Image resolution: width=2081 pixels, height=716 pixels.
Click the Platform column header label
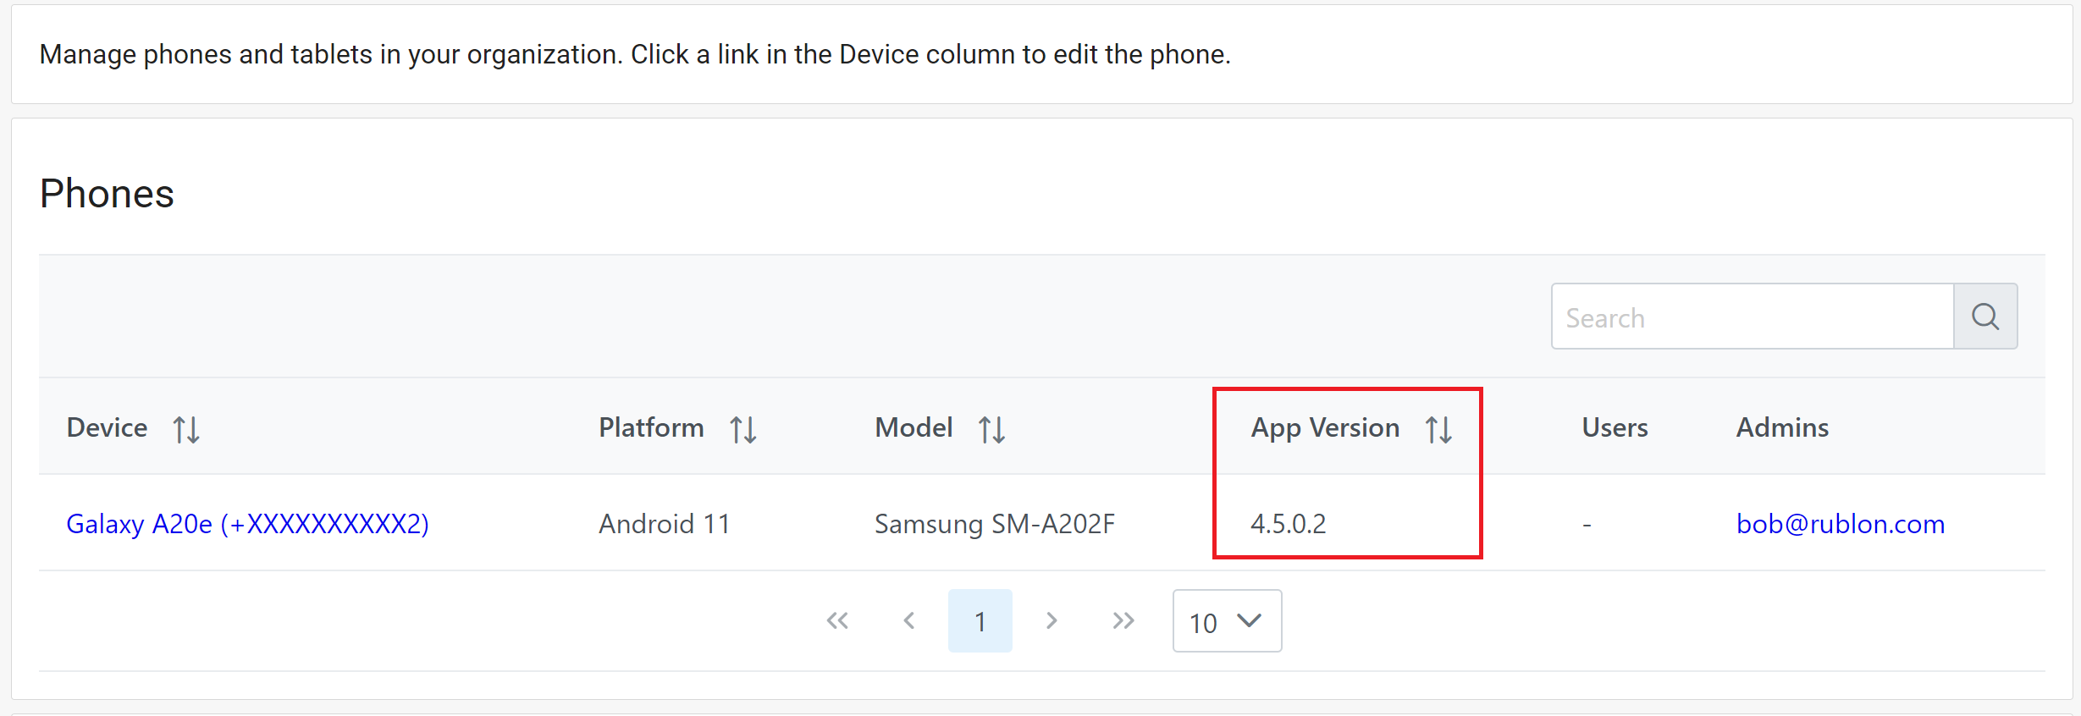click(651, 427)
